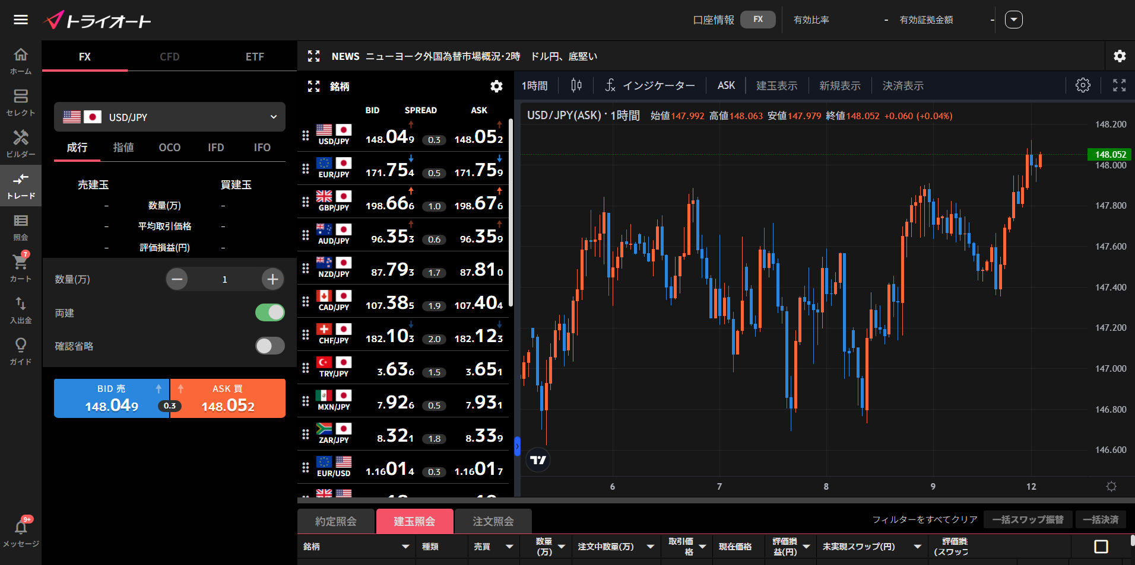Open the Builder tools sidebar icon
Viewport: 1135px width, 565px height.
(21, 144)
